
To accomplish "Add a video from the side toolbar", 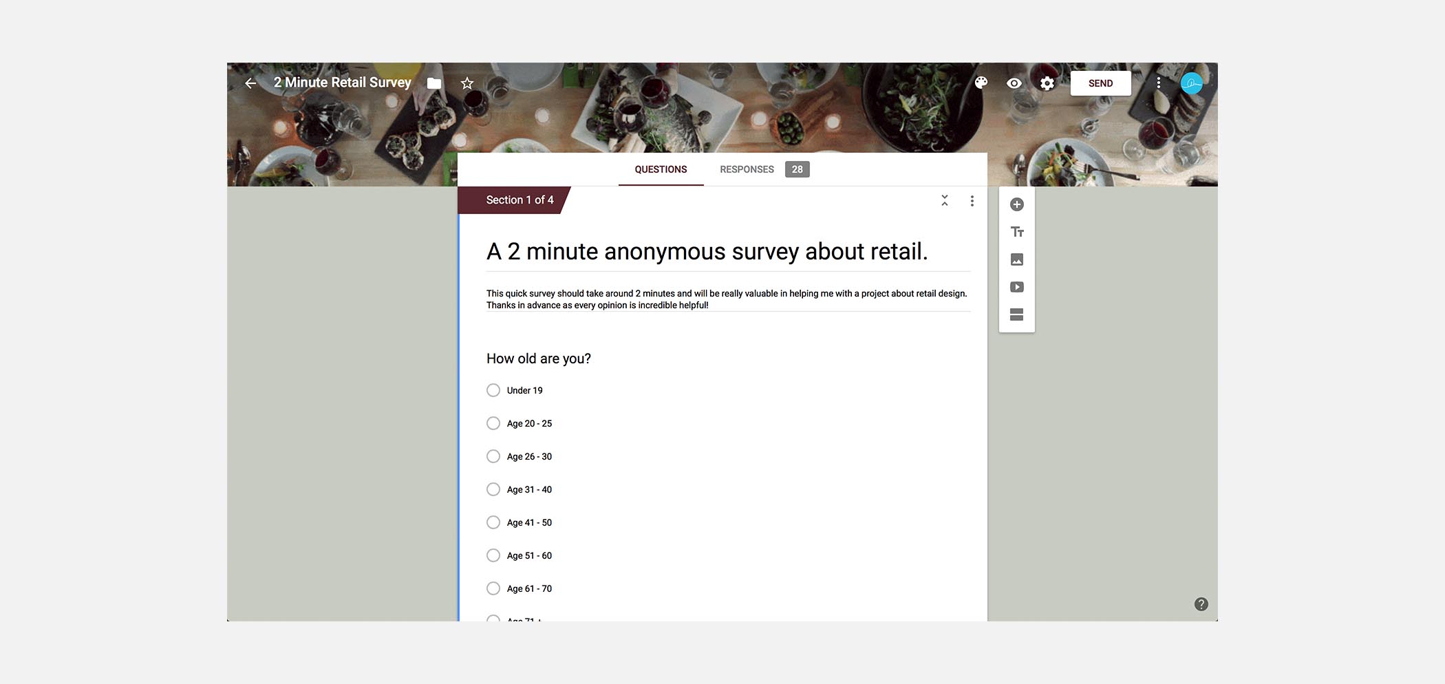I will point(1017,287).
